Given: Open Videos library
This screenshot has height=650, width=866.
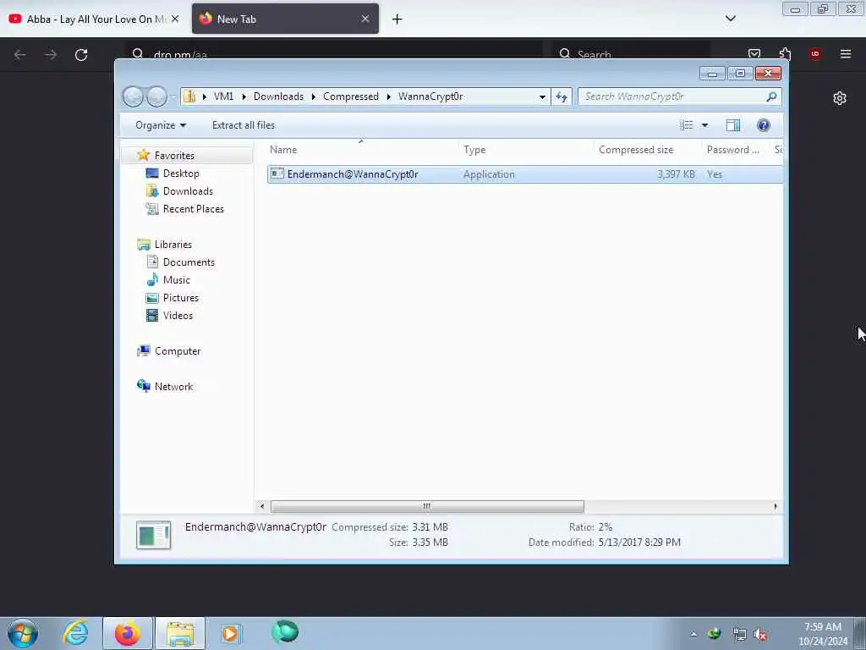Looking at the screenshot, I should point(178,316).
